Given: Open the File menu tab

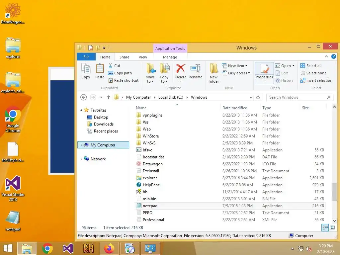Looking at the screenshot, I should tap(86, 57).
